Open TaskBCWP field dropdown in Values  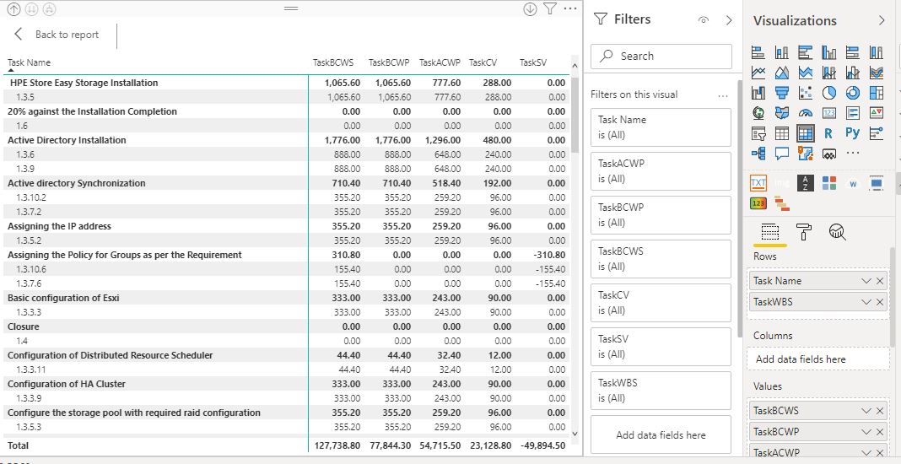coord(866,431)
